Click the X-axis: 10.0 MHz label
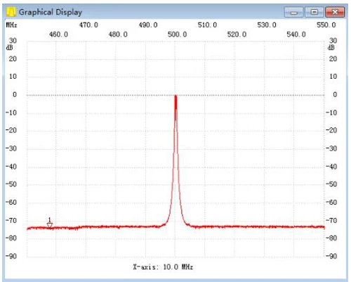The height and width of the screenshot is (282, 351). coord(163,267)
